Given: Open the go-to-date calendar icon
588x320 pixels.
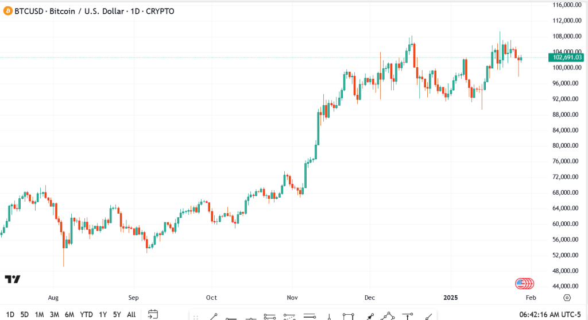Looking at the screenshot, I should click(153, 314).
